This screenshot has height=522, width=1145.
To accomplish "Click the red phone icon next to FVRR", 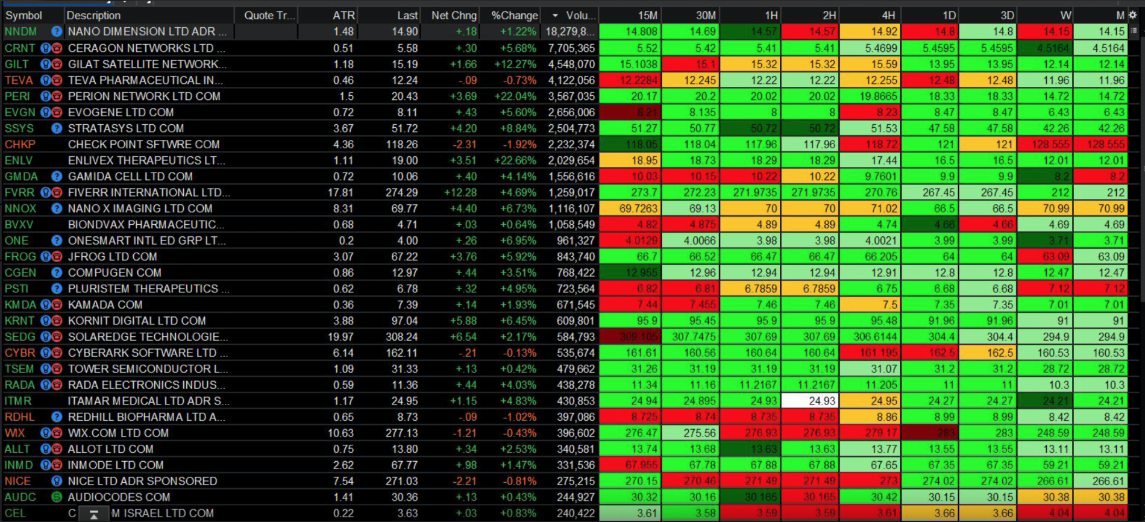I will (57, 192).
